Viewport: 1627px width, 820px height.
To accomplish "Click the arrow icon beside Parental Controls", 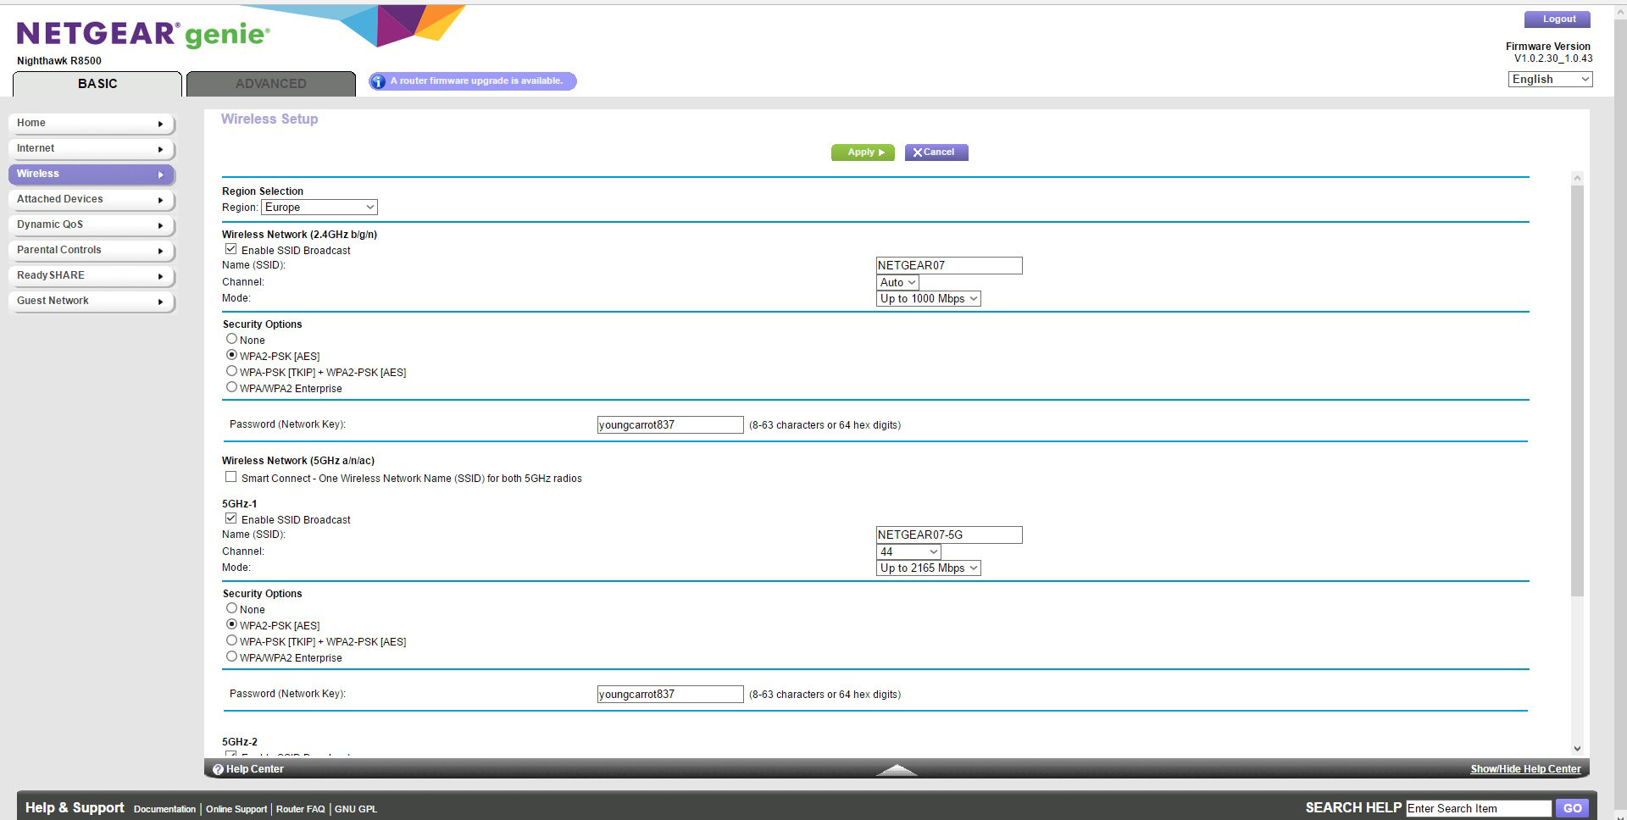I will tap(160, 251).
